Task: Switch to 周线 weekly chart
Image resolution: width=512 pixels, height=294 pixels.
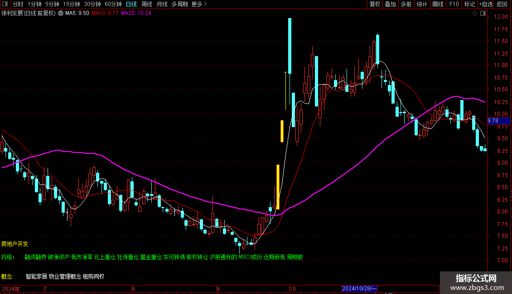Action: (147, 4)
